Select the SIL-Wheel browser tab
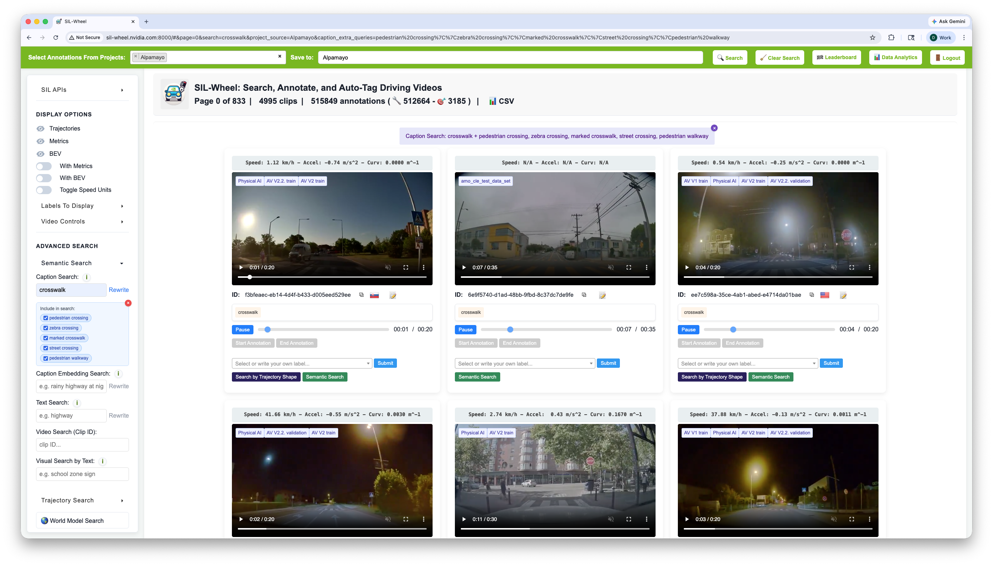This screenshot has width=993, height=566. coord(96,22)
